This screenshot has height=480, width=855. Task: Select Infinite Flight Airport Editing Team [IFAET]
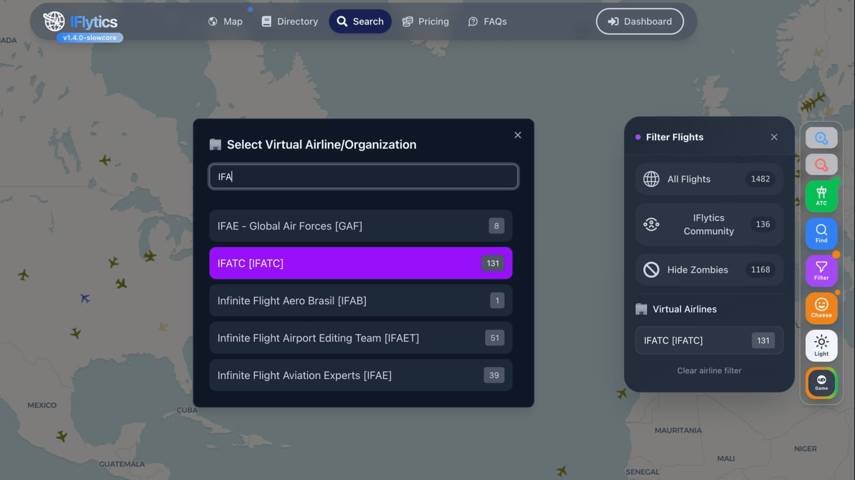coord(361,338)
